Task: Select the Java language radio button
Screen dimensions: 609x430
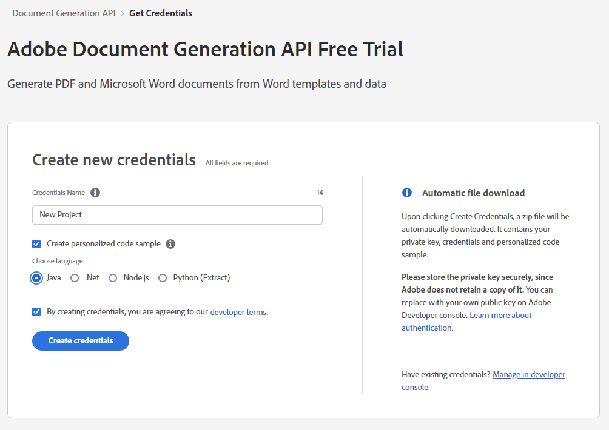Action: pos(36,278)
